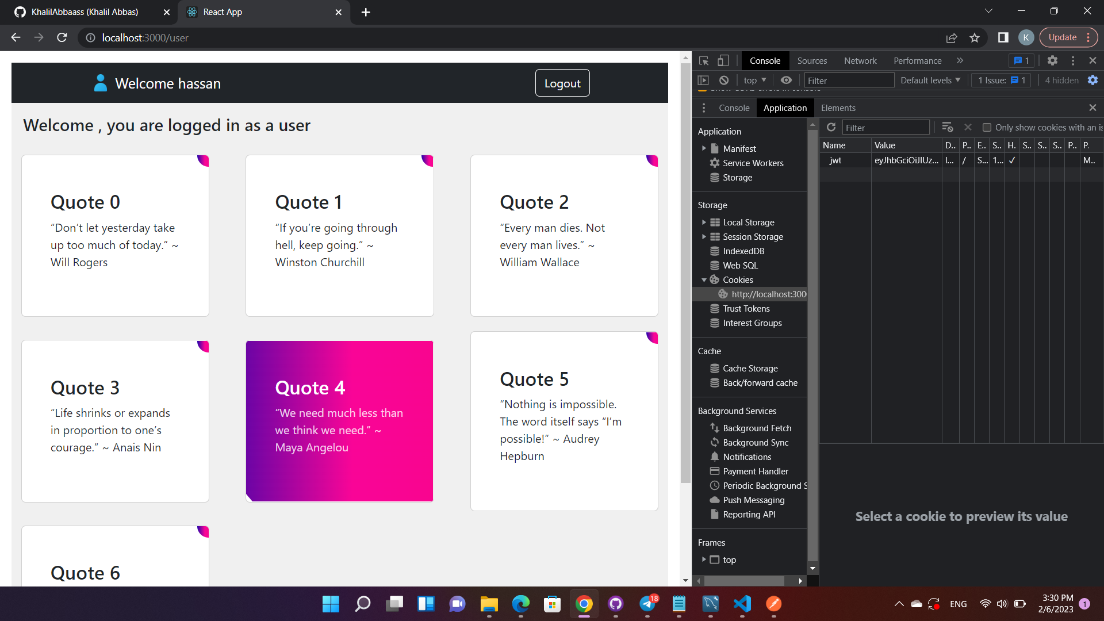Open DevTools settings gear
Screen dimensions: 1104x621
coord(1052,60)
